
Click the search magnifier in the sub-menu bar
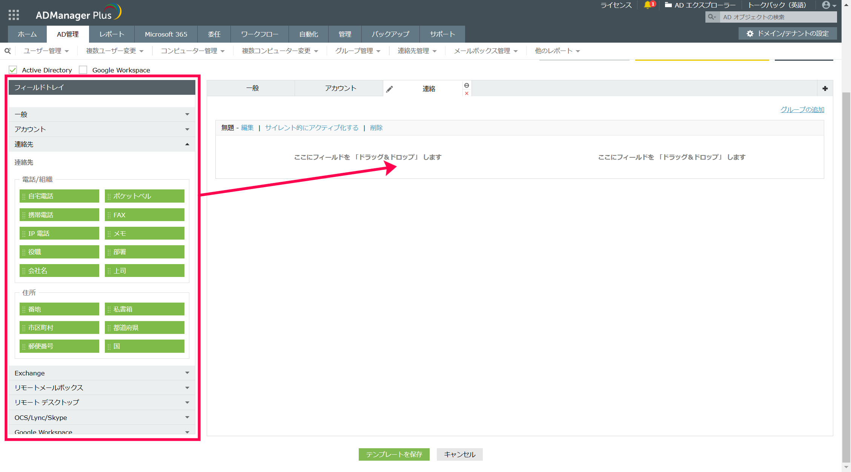click(8, 51)
